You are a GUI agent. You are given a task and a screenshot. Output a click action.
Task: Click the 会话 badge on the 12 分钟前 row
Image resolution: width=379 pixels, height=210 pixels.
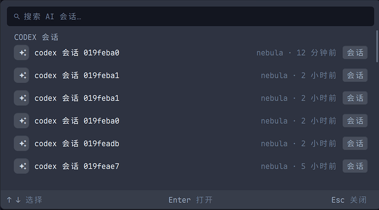[x=355, y=53]
